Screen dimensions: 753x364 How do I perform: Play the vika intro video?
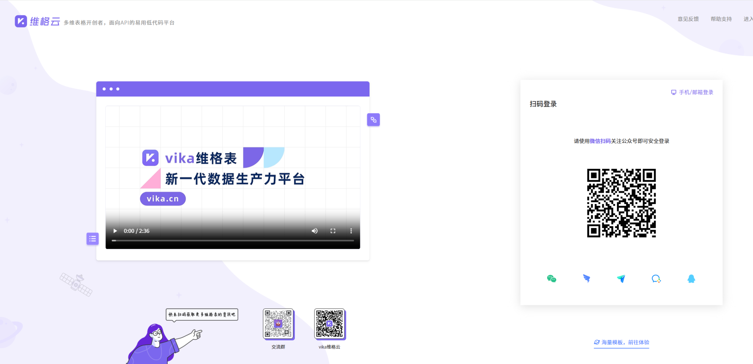115,231
